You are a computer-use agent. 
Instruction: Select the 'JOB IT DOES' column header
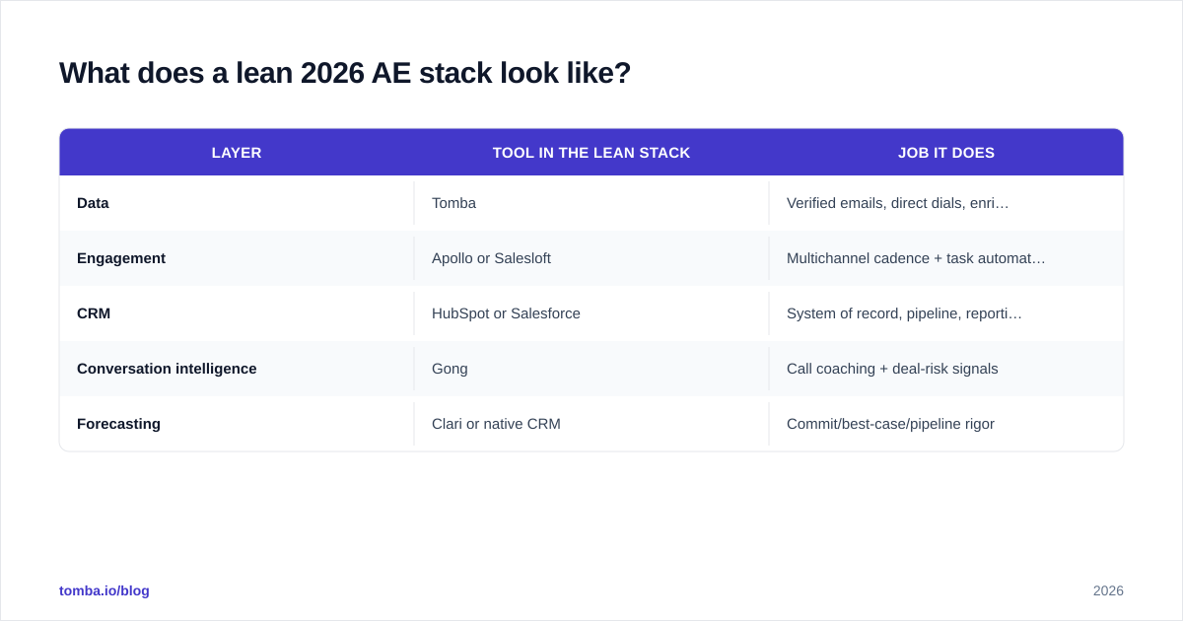point(946,153)
